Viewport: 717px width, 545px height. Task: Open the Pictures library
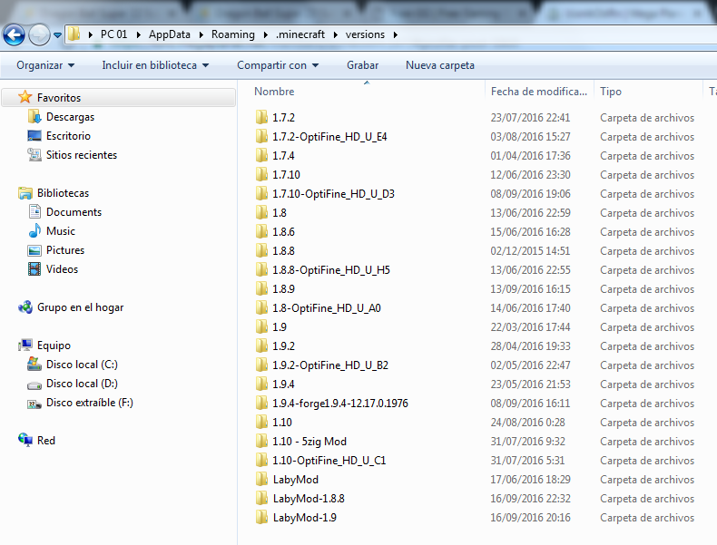tap(65, 250)
